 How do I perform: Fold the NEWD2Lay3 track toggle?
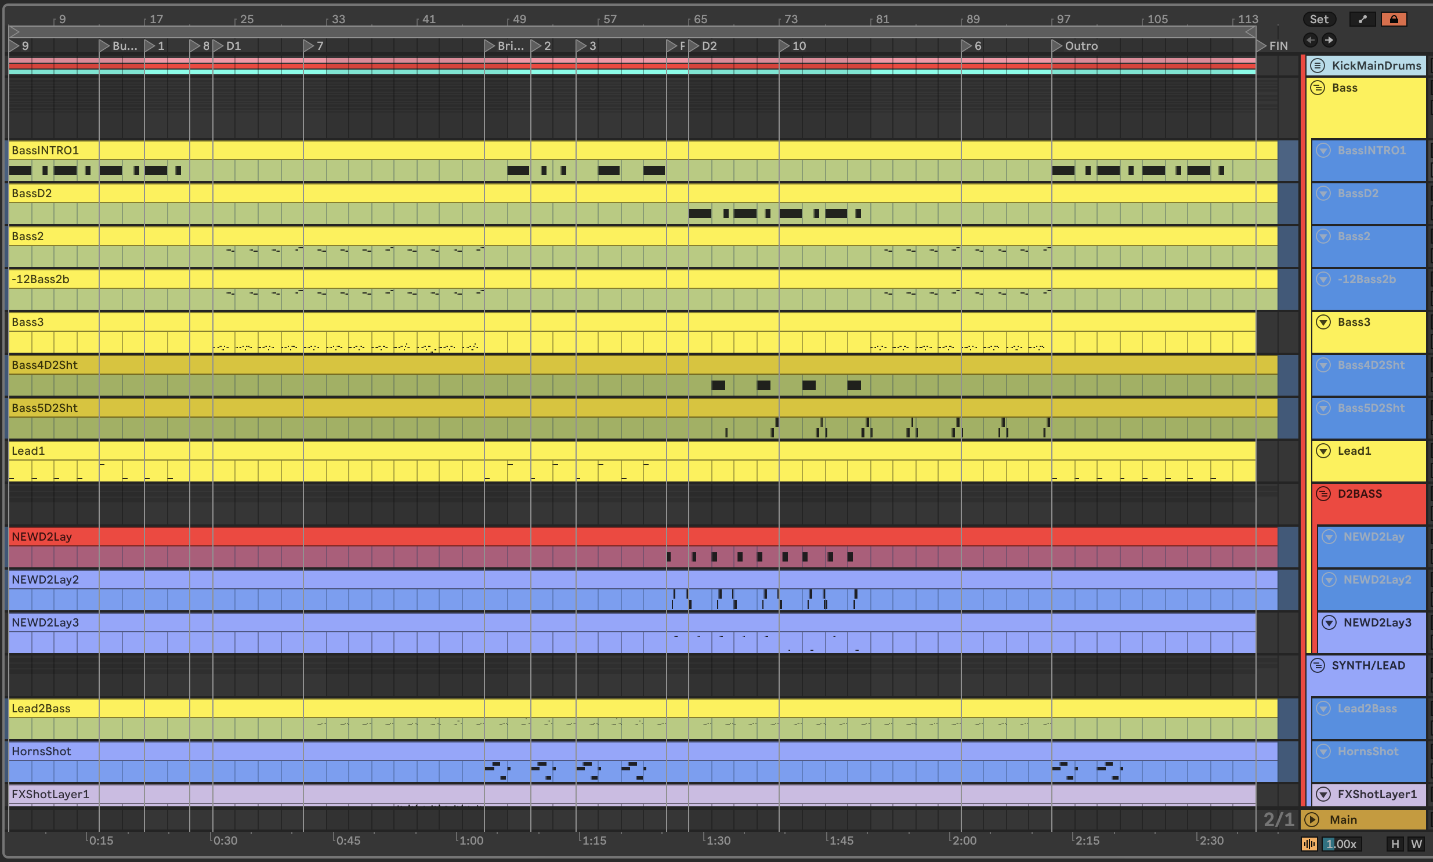click(1329, 622)
